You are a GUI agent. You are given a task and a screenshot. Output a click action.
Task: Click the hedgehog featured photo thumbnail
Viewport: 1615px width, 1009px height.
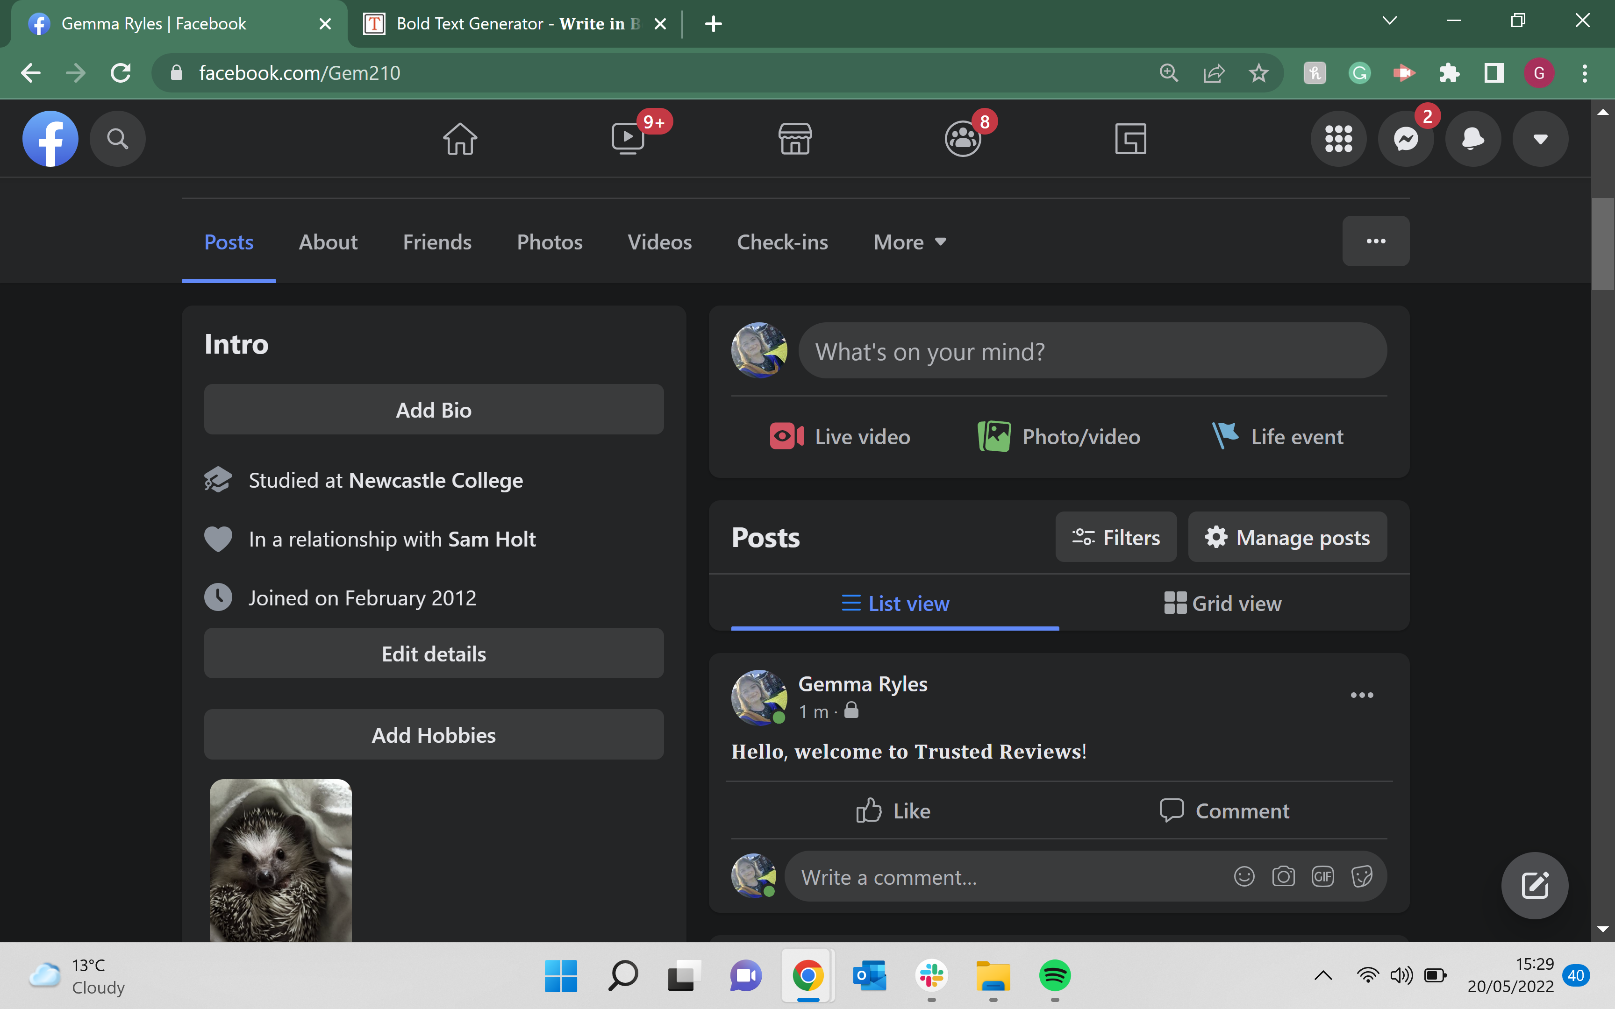(280, 860)
